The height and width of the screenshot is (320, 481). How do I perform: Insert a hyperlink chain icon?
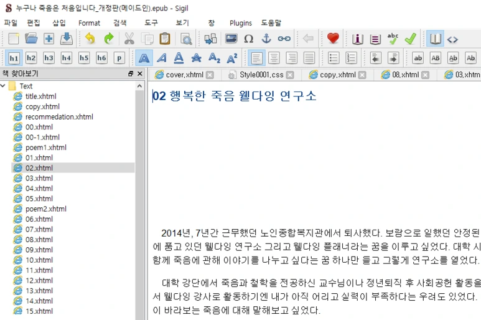point(284,39)
